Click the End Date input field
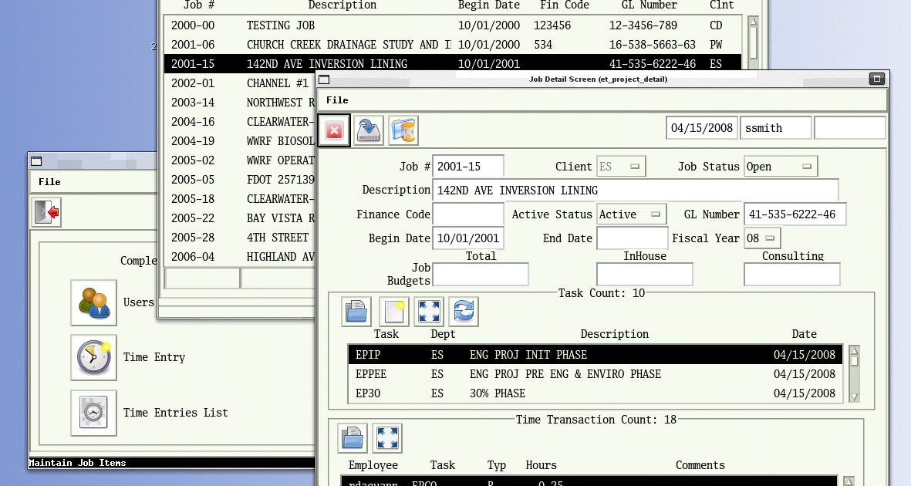 pos(633,238)
